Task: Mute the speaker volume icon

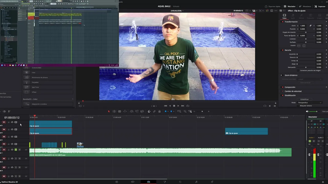Action: (x=307, y=111)
